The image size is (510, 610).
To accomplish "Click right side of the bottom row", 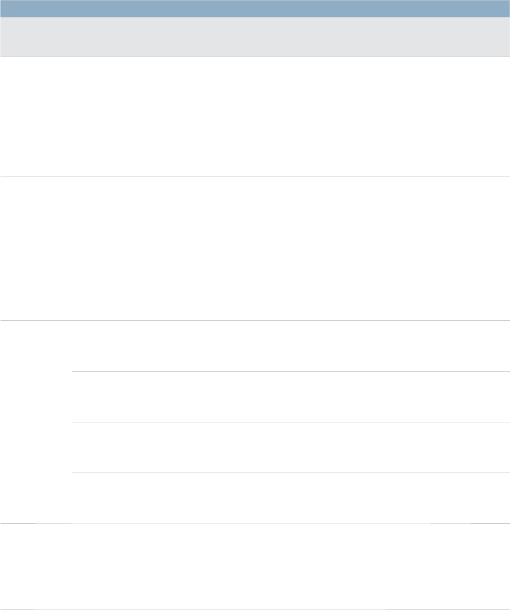I will point(476,567).
